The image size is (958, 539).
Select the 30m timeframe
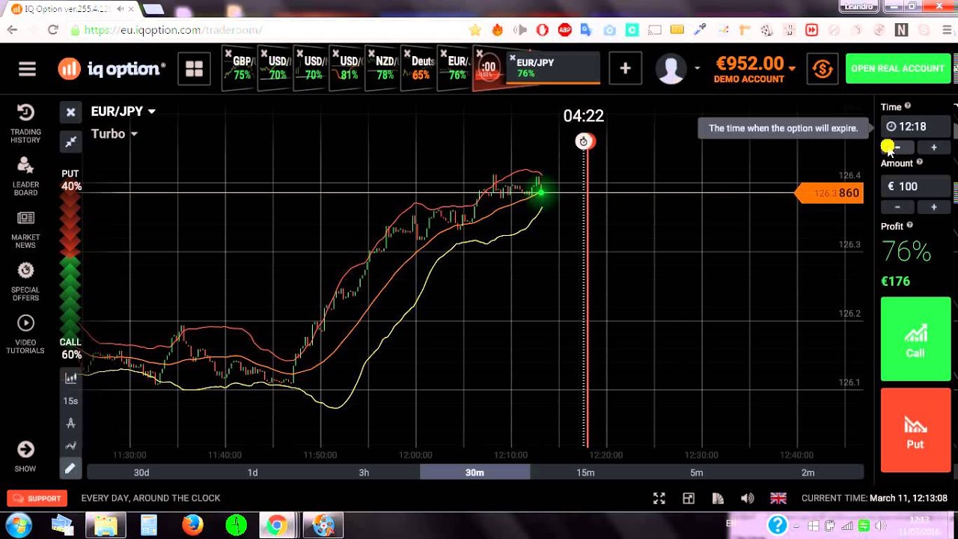coord(475,472)
